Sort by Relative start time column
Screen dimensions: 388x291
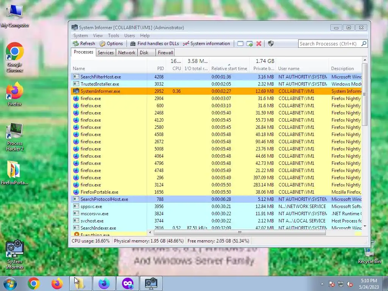click(229, 69)
